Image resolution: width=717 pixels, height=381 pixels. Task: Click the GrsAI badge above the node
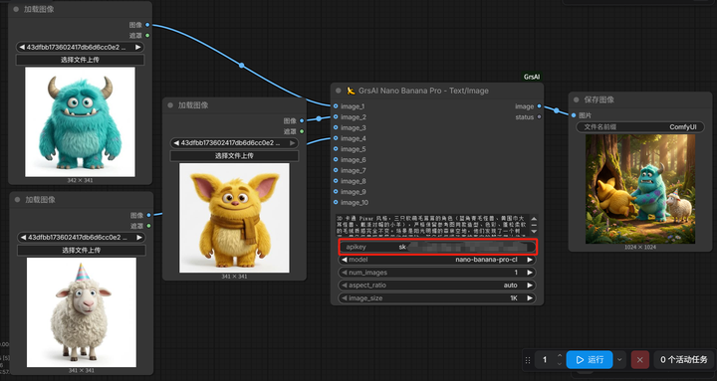pyautogui.click(x=532, y=77)
